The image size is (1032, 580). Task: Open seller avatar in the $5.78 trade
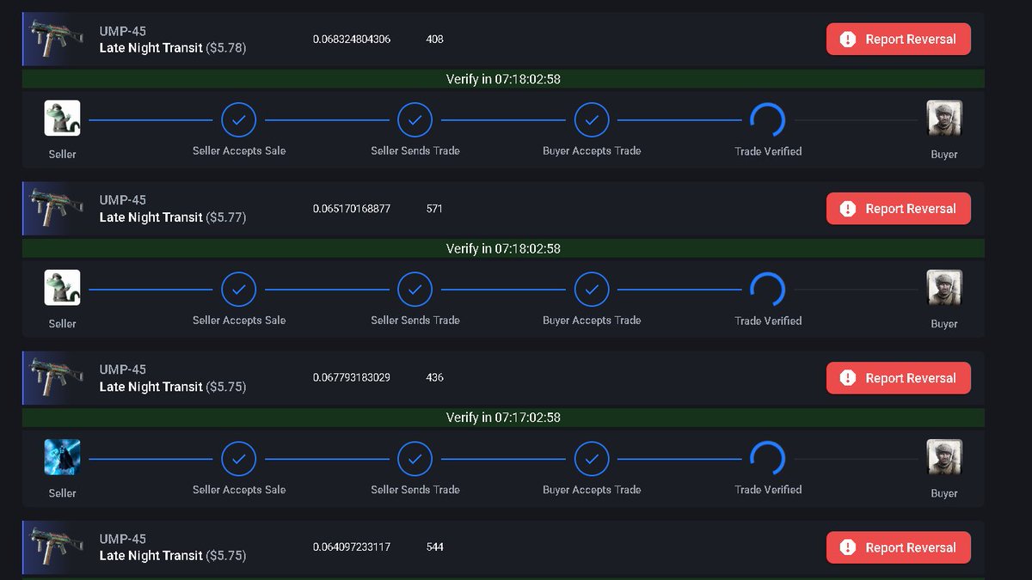coord(62,119)
